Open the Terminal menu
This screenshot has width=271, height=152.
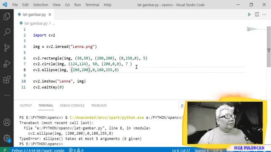click(92, 5)
